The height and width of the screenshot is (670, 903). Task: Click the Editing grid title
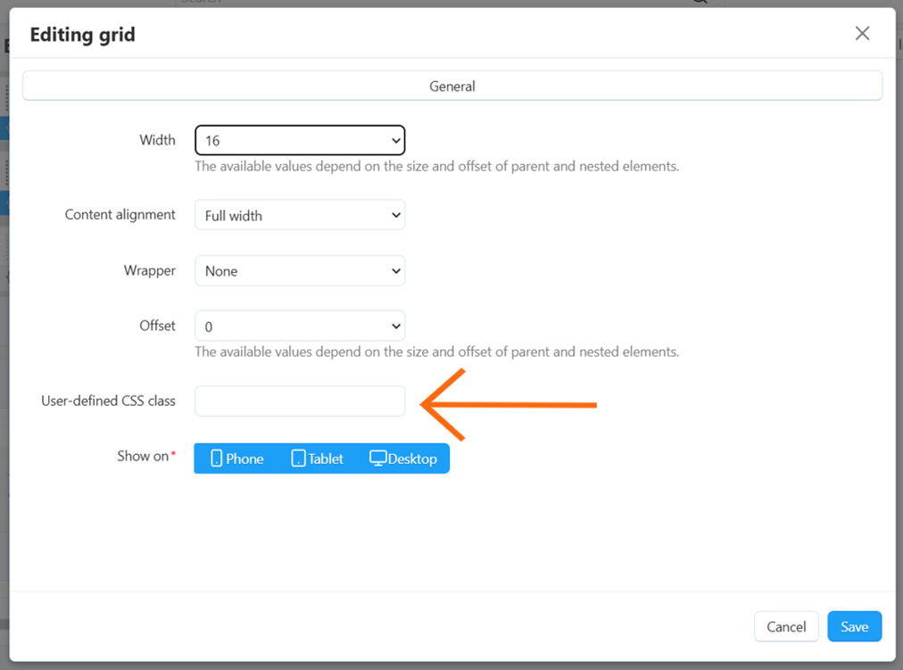[x=82, y=35]
